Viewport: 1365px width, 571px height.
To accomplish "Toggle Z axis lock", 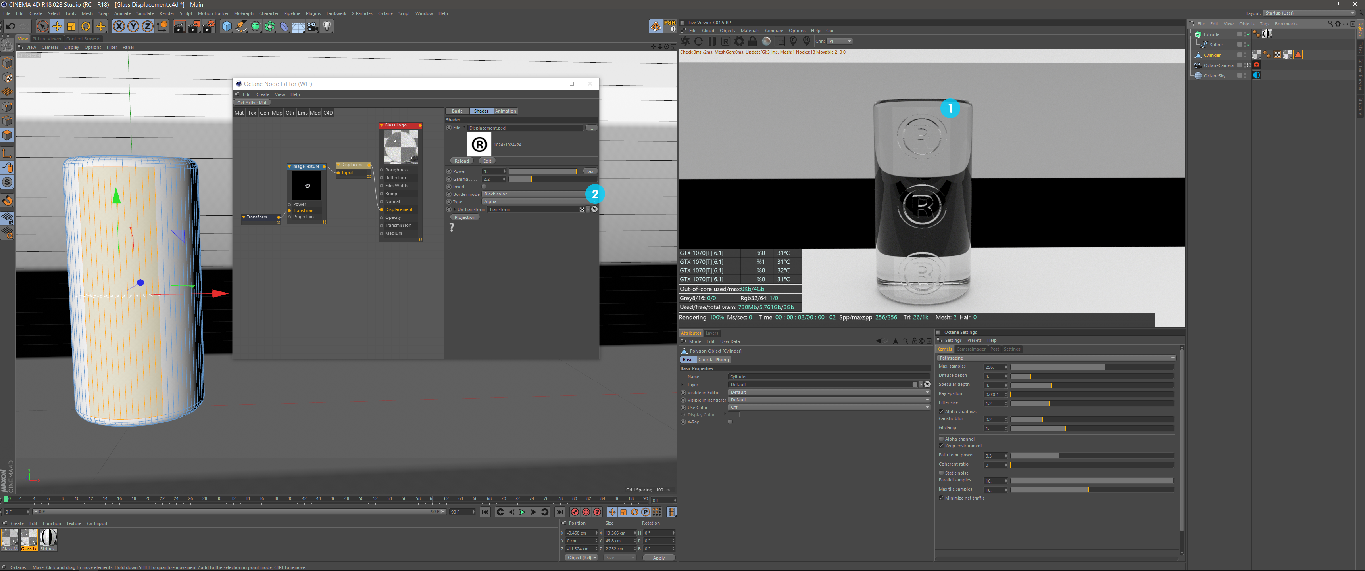I will (x=147, y=26).
